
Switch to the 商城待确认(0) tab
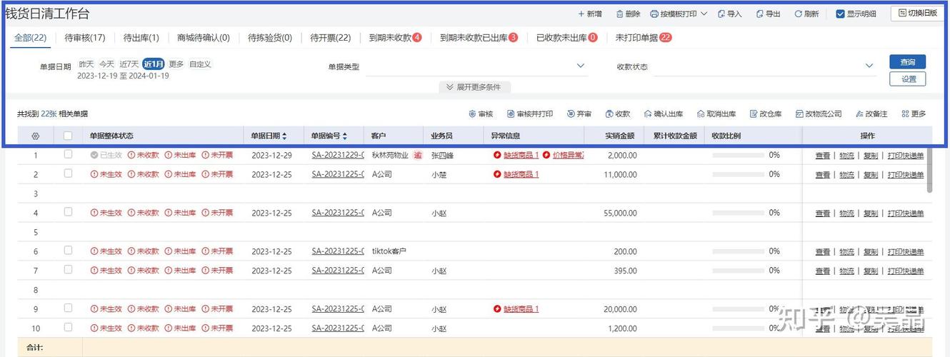204,38
